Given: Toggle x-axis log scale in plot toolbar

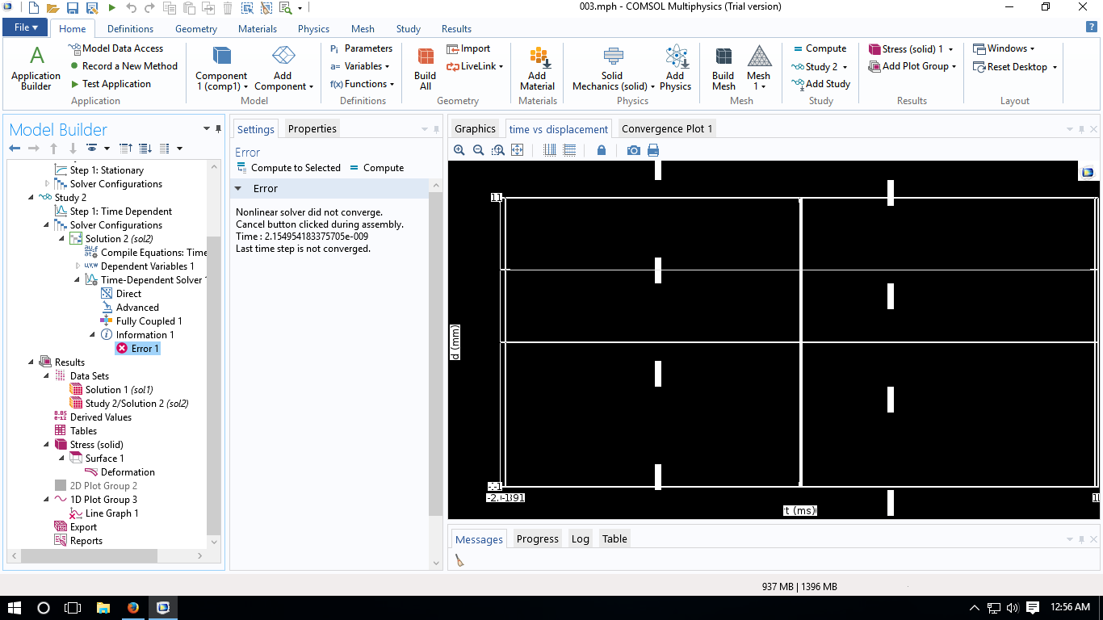Looking at the screenshot, I should tap(550, 150).
